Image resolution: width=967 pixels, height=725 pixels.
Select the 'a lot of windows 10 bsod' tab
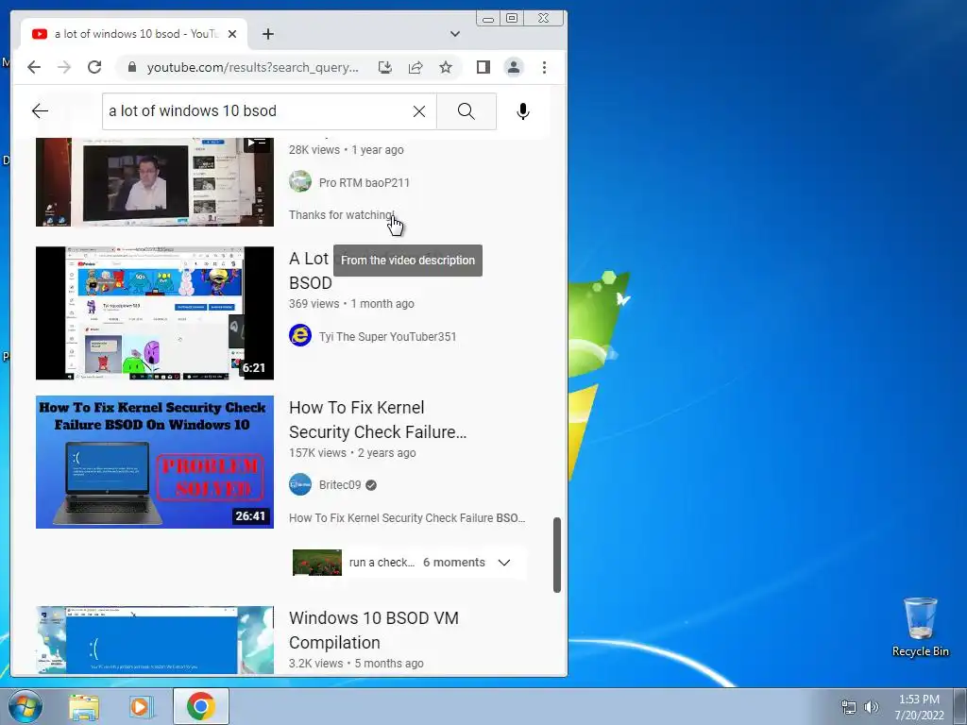134,34
